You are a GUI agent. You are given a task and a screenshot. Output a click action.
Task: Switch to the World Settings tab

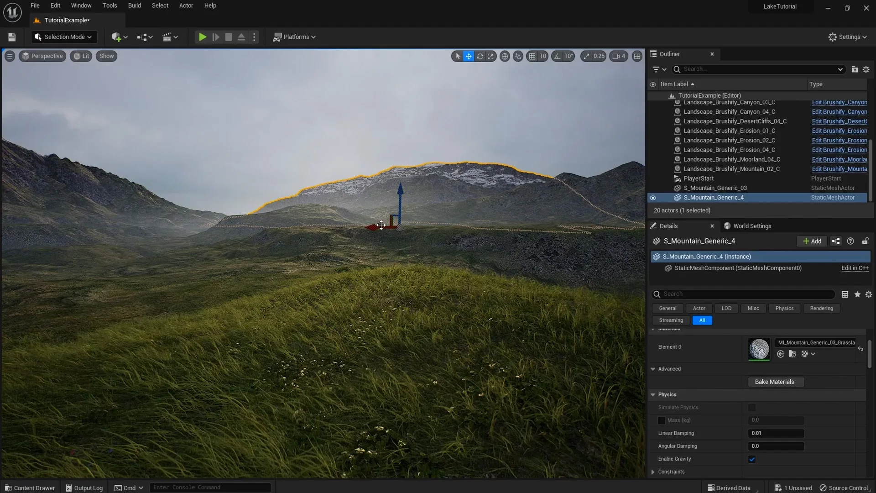click(747, 226)
